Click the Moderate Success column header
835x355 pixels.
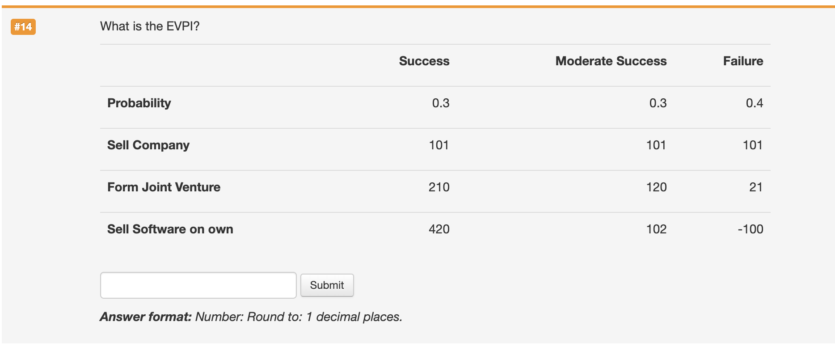(x=611, y=61)
